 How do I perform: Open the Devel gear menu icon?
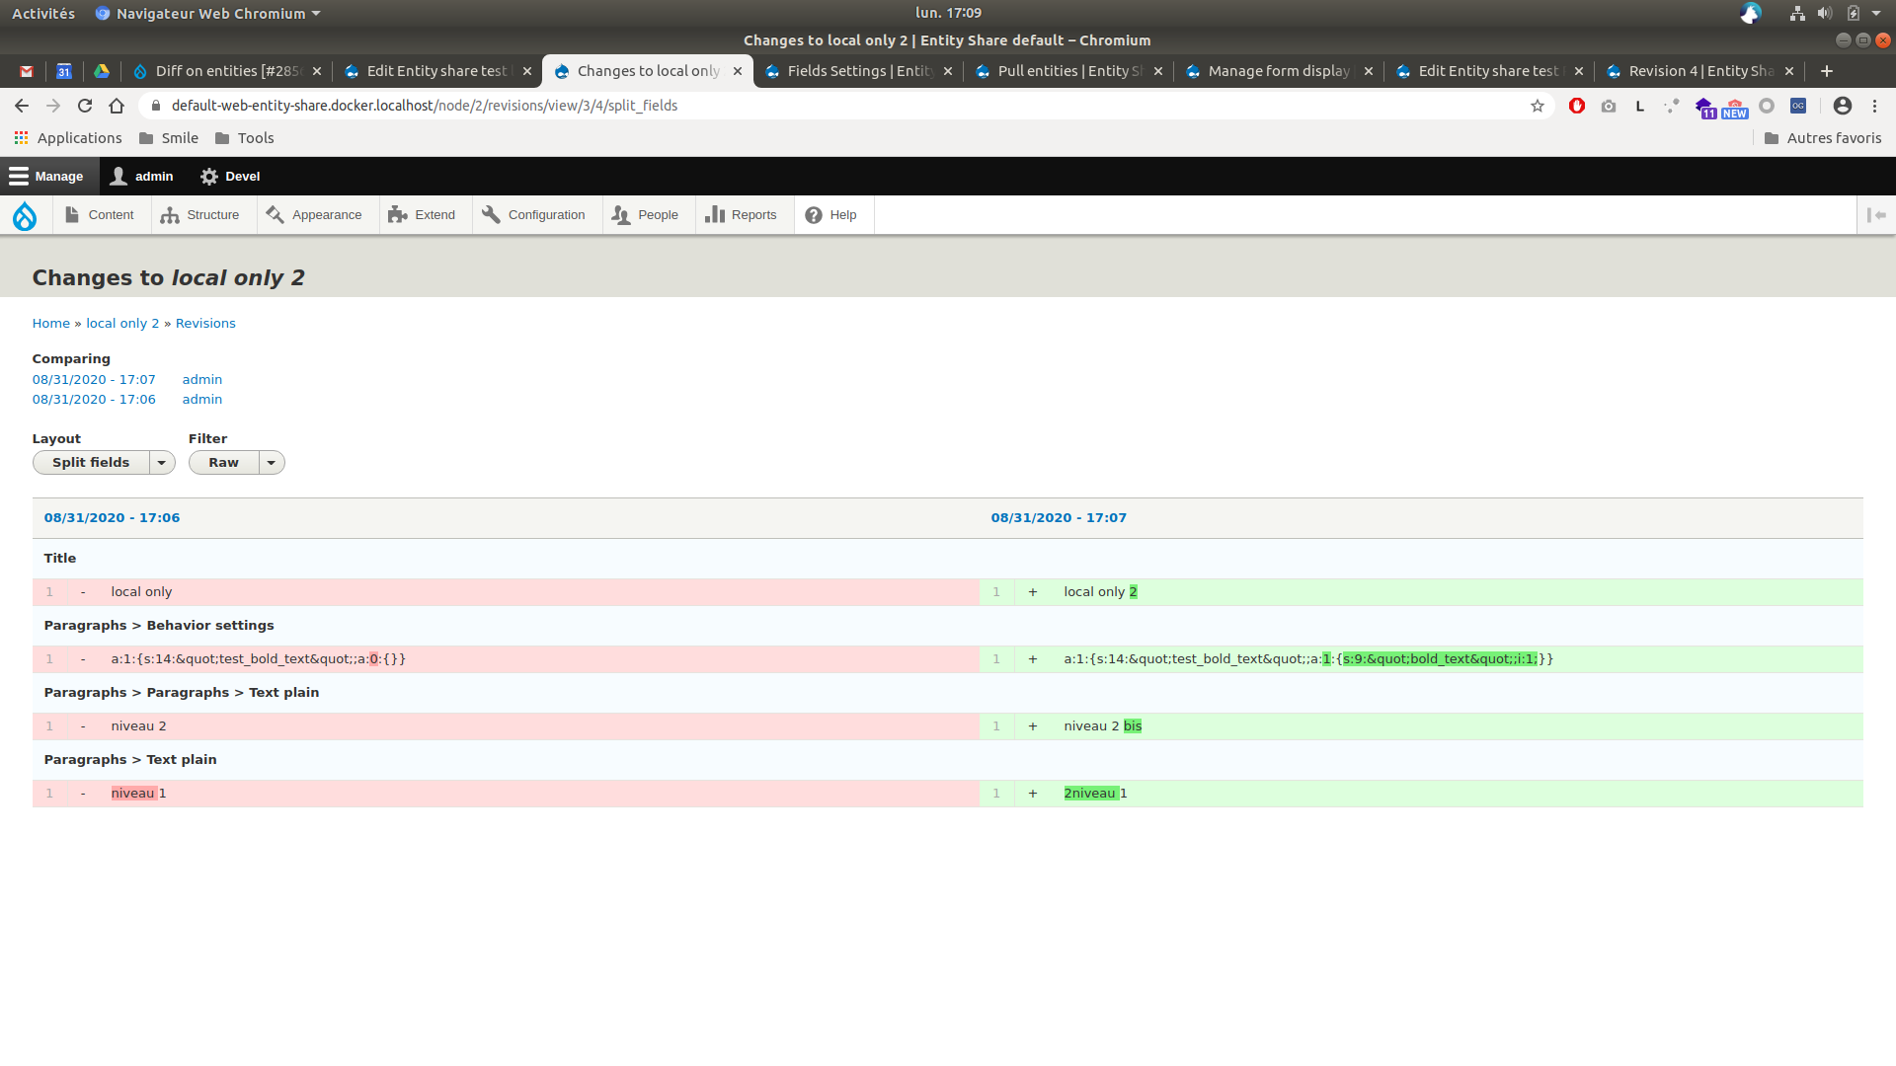(x=209, y=176)
